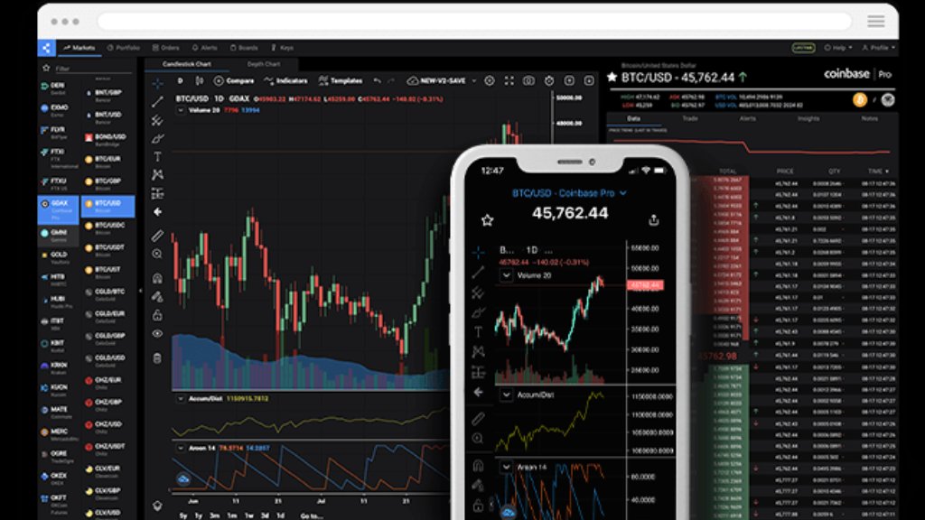Toggle stay-in-drawing-mode pencil lock in the desktop toolbar

(157, 296)
